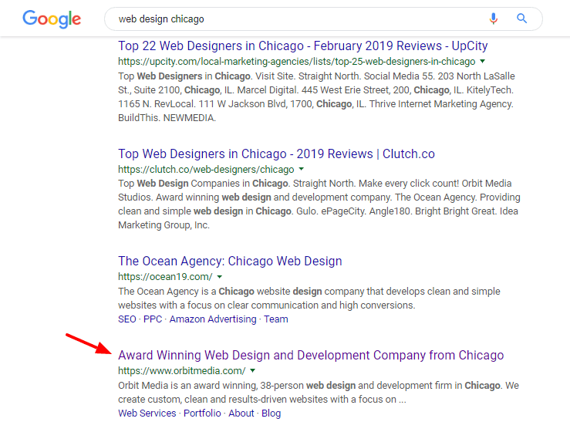
Task: Visit the Team sitelink under Ocean Agency
Action: point(276,319)
